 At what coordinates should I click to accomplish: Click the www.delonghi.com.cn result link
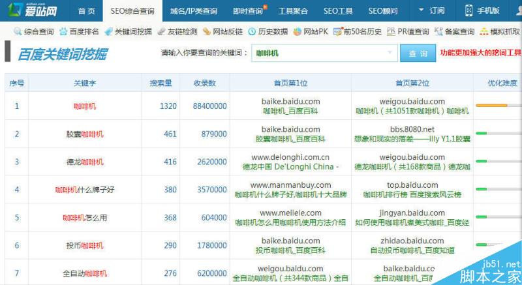[x=290, y=157]
